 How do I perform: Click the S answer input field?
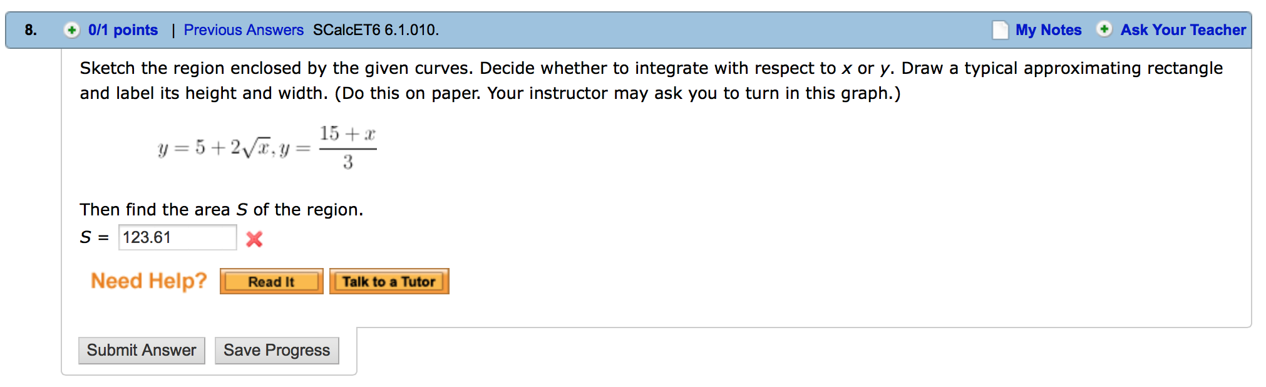[x=178, y=237]
